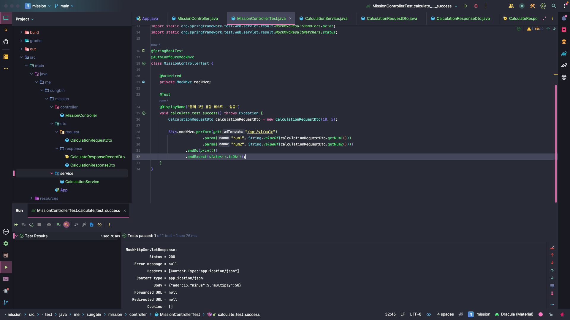The image size is (570, 320).
Task: Click UTF-8 encoding in status bar
Action: [x=415, y=314]
